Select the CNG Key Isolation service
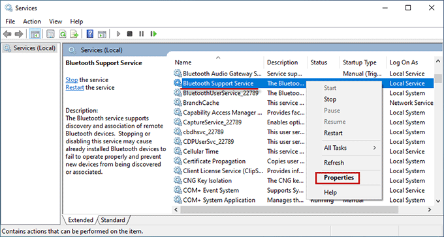The height and width of the screenshot is (237, 444). click(x=207, y=180)
